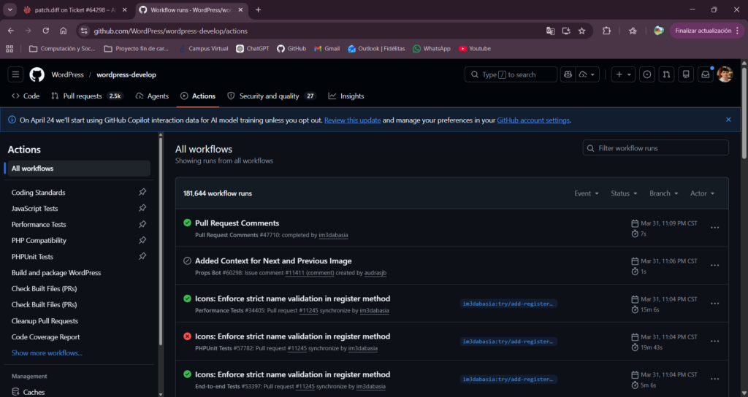Bookmark this page with star icon

click(581, 31)
